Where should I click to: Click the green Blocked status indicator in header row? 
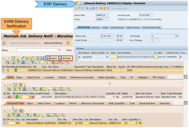tap(16, 71)
